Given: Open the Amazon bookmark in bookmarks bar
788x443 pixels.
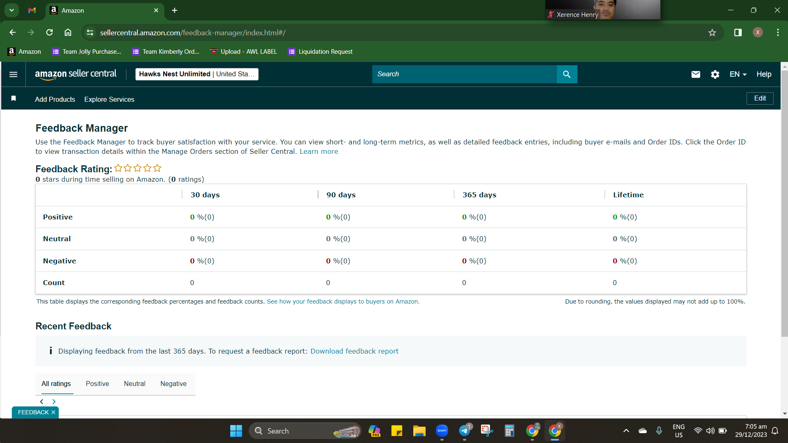Looking at the screenshot, I should point(24,52).
